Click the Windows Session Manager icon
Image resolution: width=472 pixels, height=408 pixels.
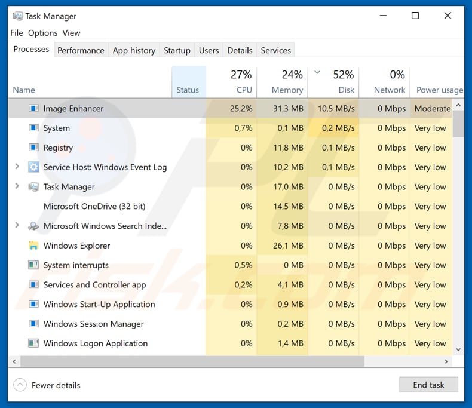(33, 324)
